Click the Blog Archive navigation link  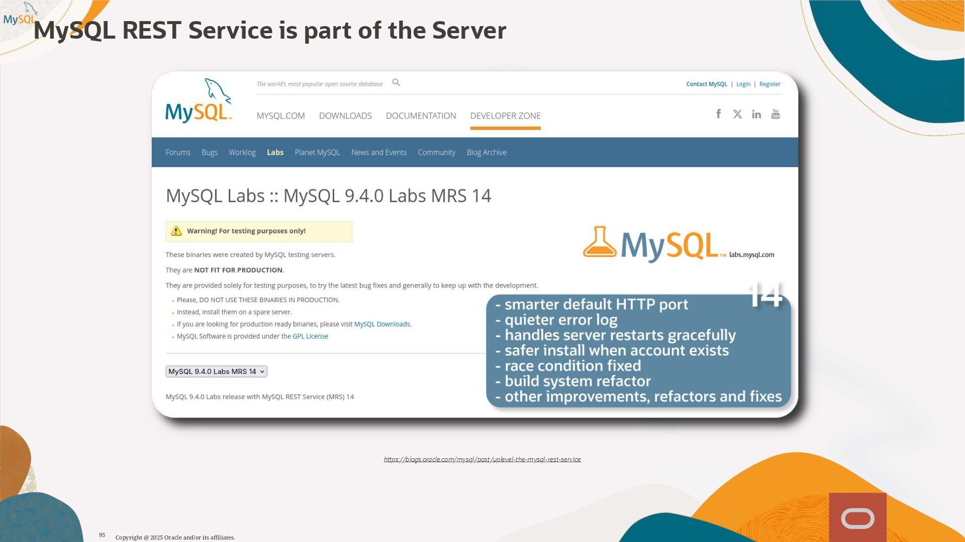[486, 153]
